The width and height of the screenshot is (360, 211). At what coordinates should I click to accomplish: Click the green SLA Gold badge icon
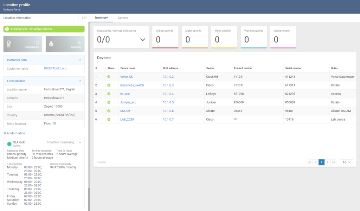9,143
